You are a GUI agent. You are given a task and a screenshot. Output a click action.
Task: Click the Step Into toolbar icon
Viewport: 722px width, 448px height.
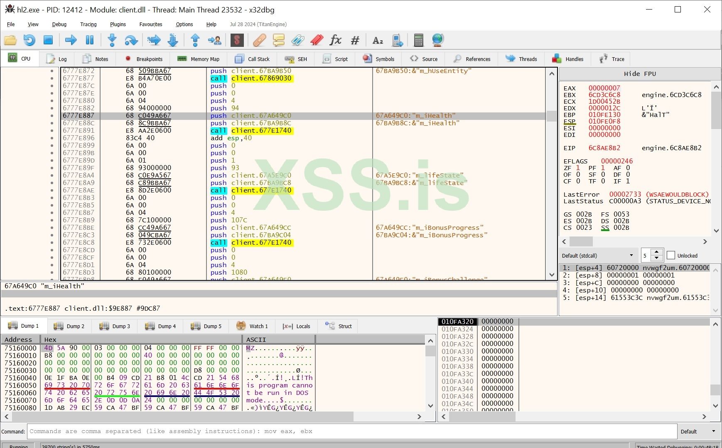(112, 40)
